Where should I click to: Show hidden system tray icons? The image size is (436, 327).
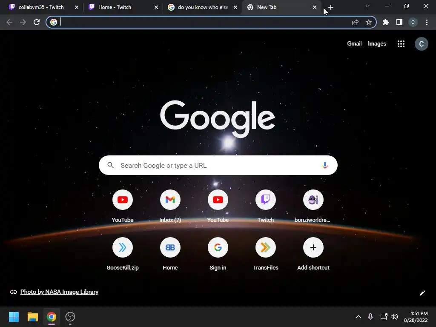pos(359,317)
